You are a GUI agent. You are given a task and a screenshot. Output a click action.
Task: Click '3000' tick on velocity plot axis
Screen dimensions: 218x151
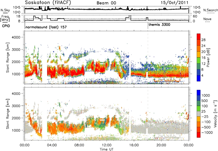(16, 106)
